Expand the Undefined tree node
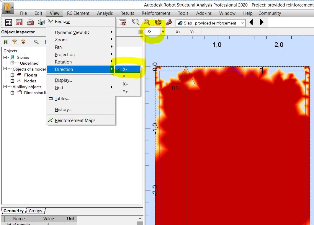Screen dimensions: 314x225 click(x=12, y=63)
